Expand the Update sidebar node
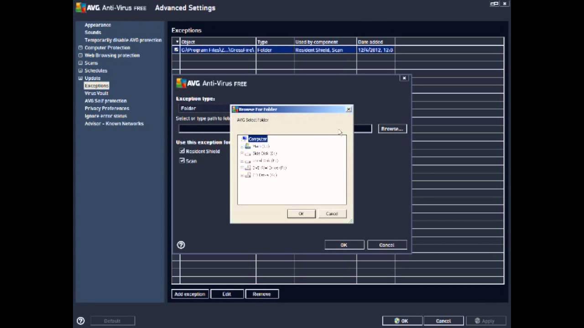 click(80, 78)
